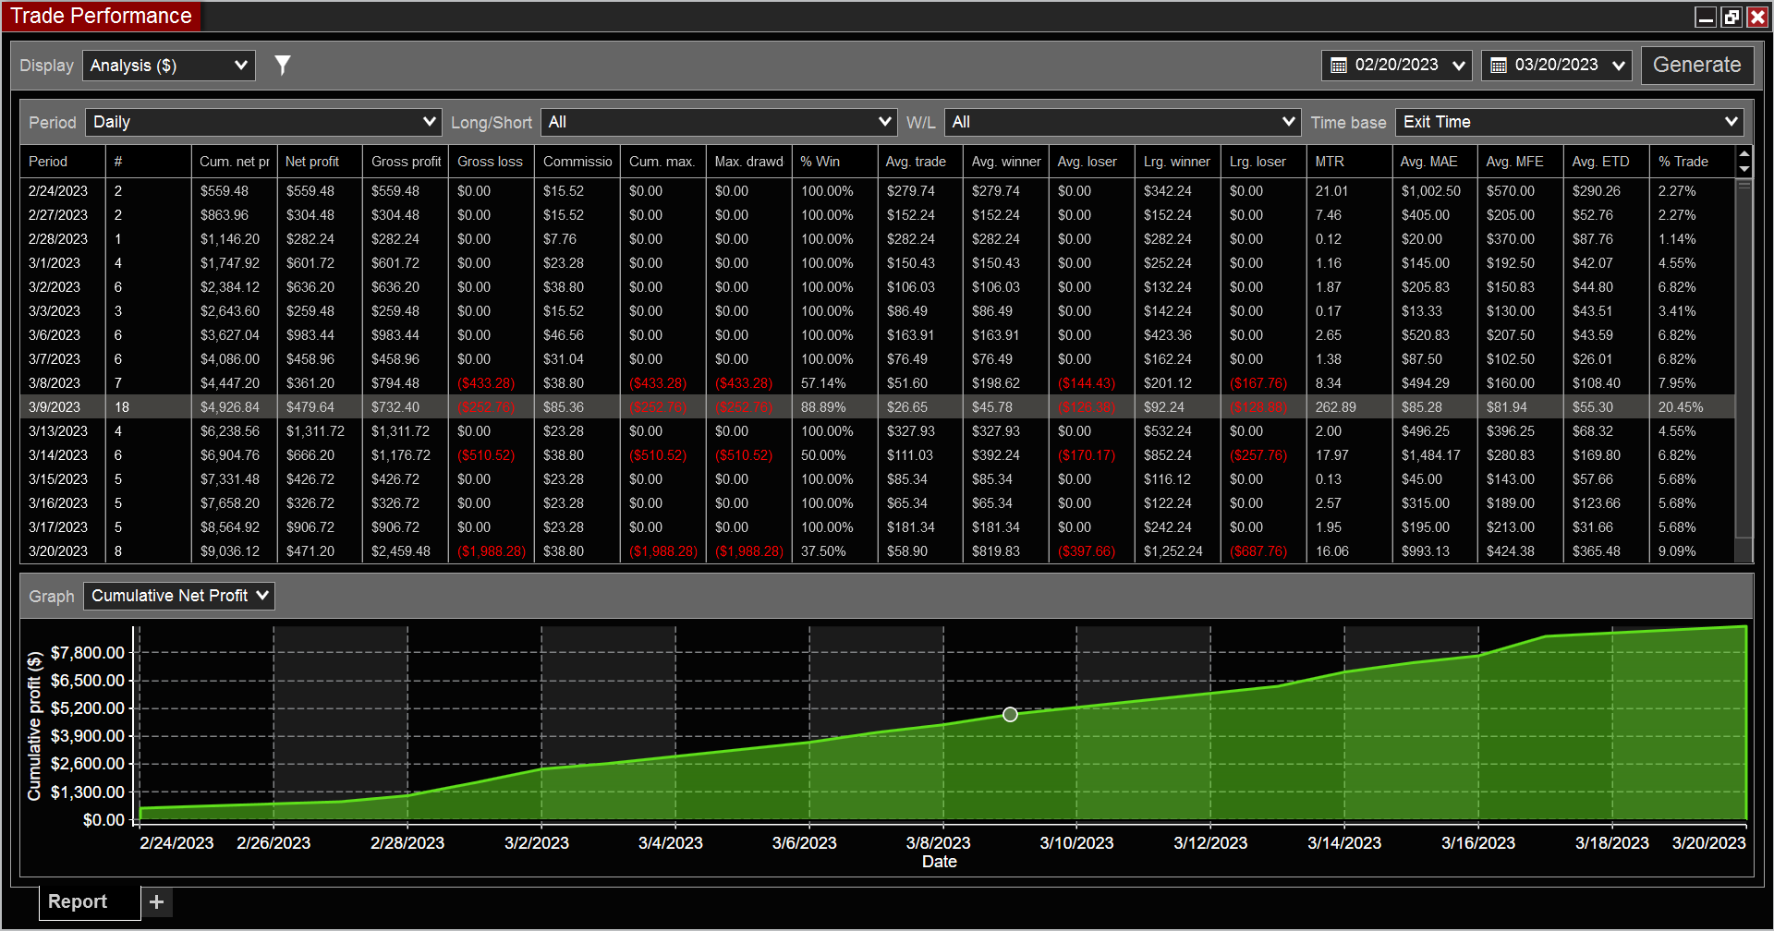The width and height of the screenshot is (1774, 931).
Task: Sort by Avg. winner column header
Action: point(1008,162)
